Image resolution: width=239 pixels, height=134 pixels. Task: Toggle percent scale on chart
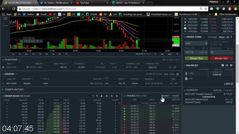pos(155,54)
